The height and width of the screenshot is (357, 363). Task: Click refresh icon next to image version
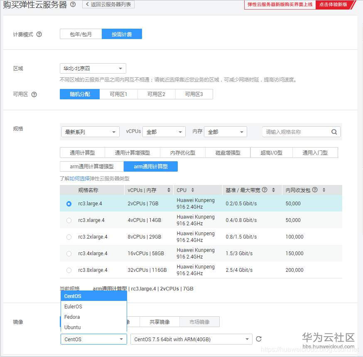pyautogui.click(x=259, y=339)
